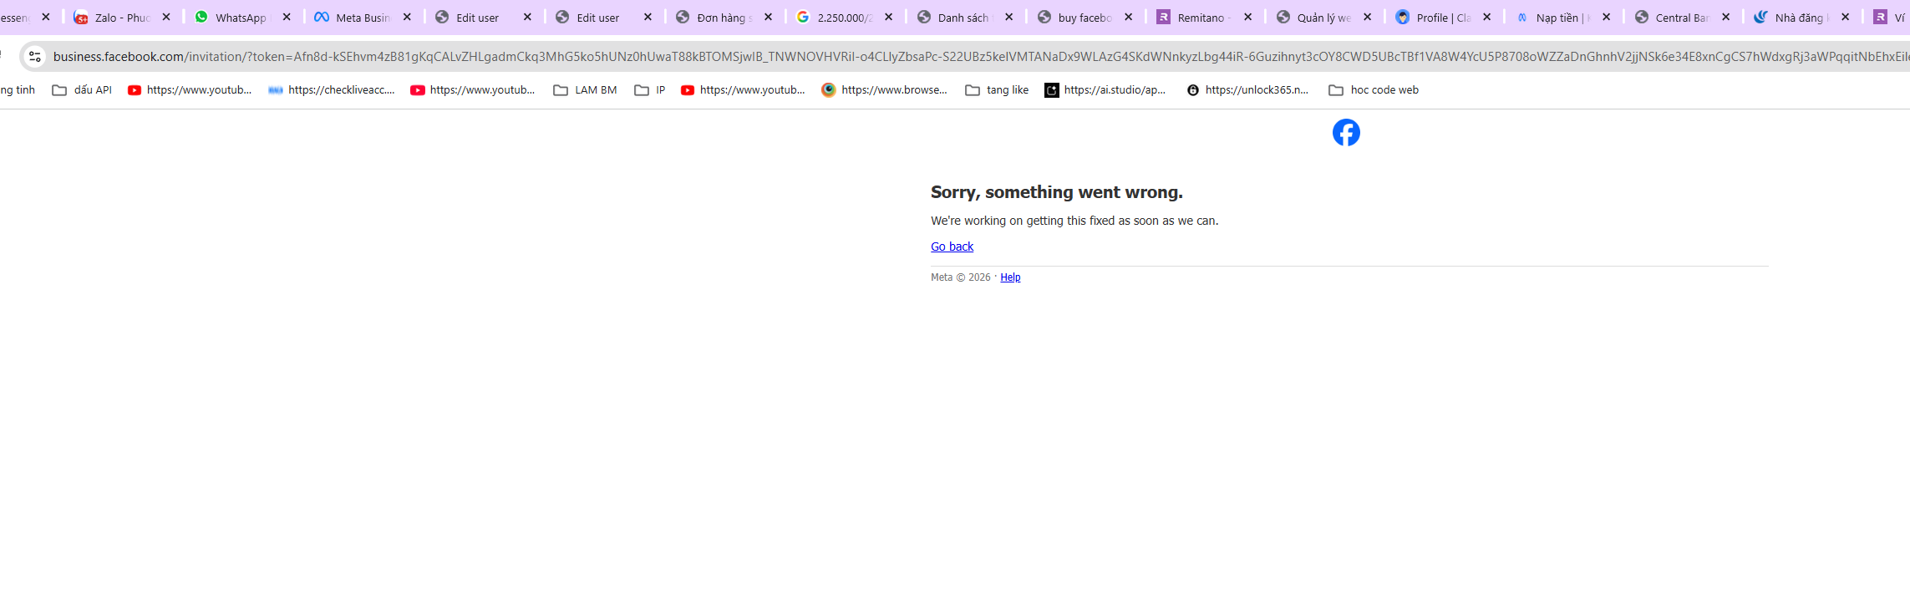Screen dimensions: 1910x595
Task: Close the Zalo tab
Action: (166, 17)
